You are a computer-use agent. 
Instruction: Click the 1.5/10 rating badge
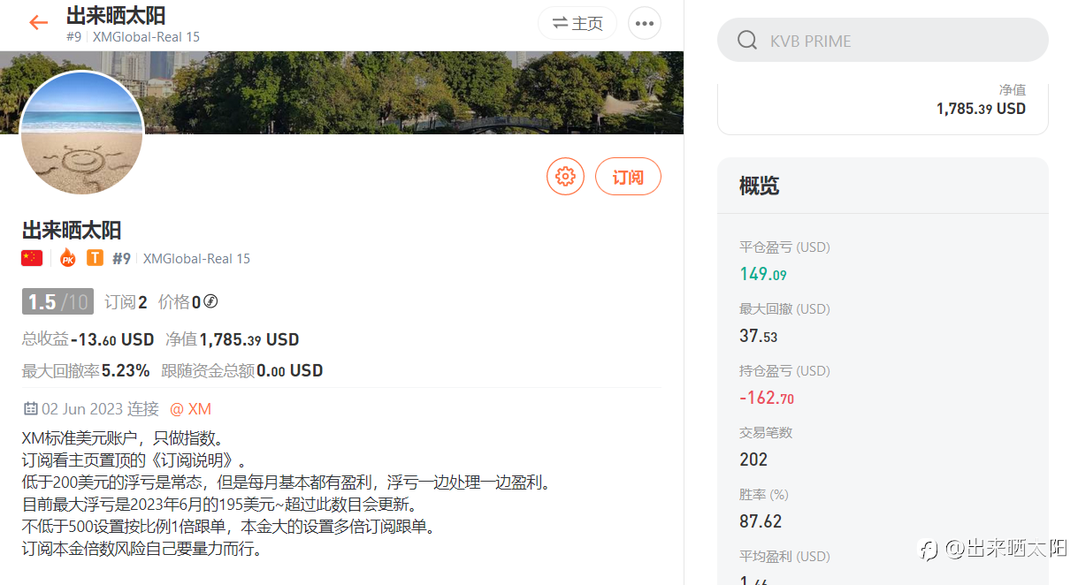(57, 301)
